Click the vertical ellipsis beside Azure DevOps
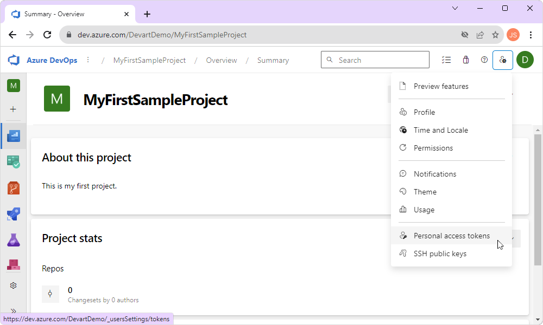The width and height of the screenshot is (543, 325). pos(88,60)
